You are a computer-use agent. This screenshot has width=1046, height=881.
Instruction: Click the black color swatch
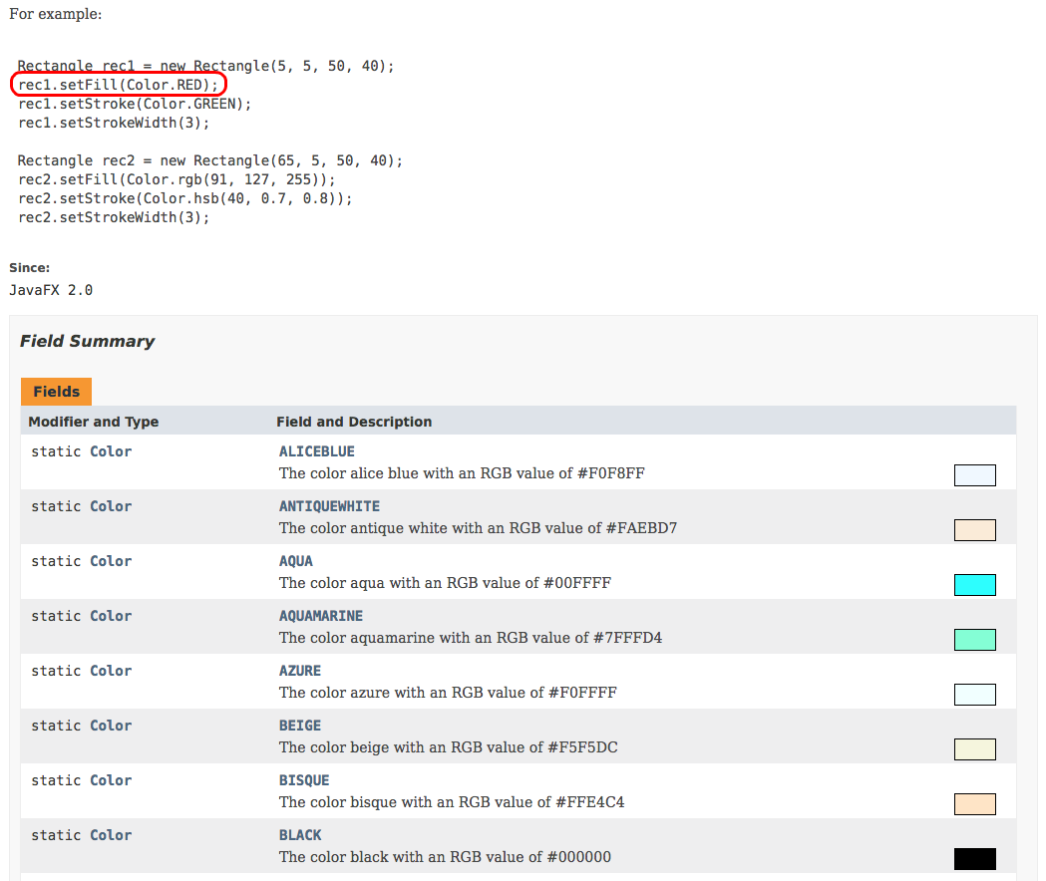point(974,859)
